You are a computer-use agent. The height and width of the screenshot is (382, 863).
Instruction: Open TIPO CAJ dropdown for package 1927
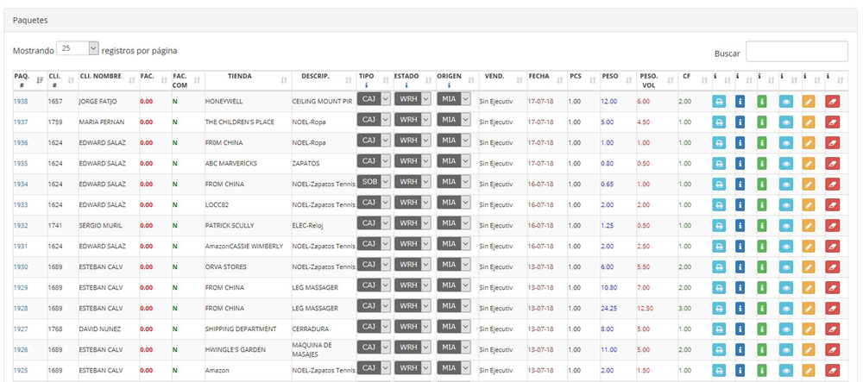pyautogui.click(x=374, y=327)
